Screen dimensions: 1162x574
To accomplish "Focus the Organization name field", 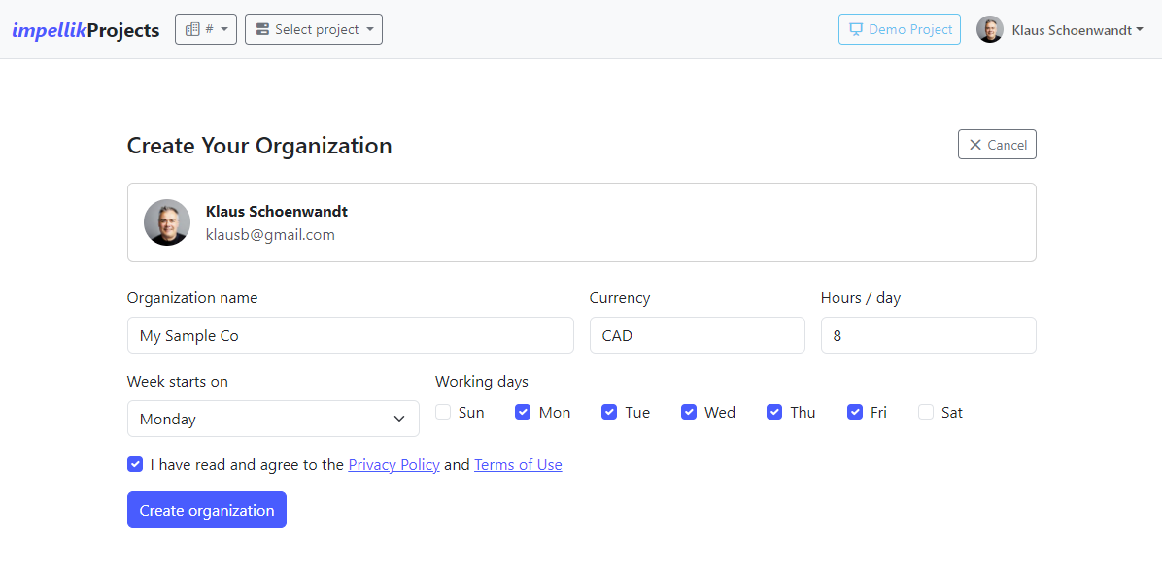I will point(351,335).
